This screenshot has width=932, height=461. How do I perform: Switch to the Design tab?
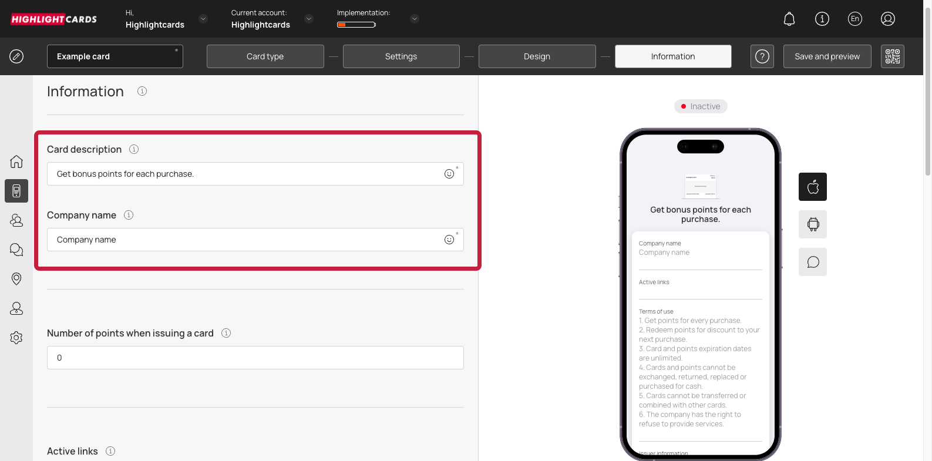[x=537, y=56]
